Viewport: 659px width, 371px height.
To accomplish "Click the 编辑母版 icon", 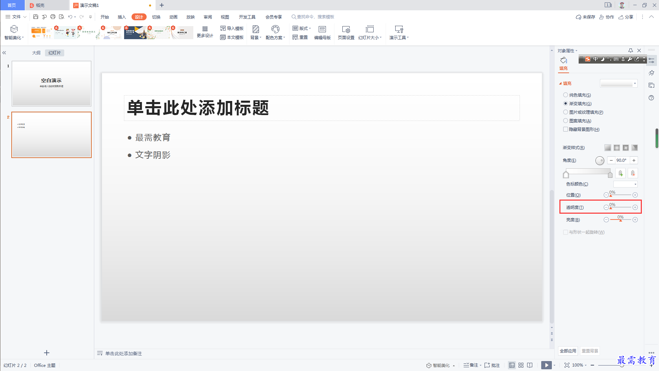I will coord(322,29).
